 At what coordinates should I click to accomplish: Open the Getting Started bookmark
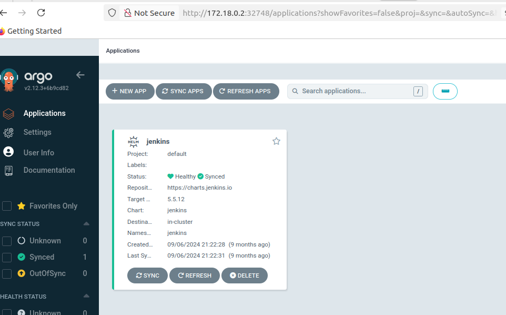(x=31, y=31)
